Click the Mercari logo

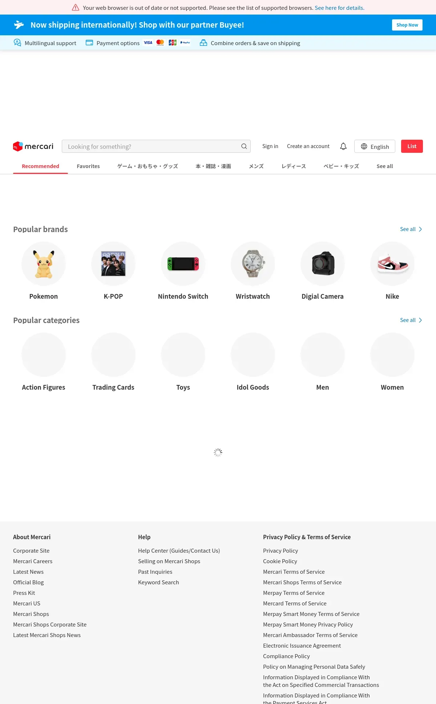tap(33, 146)
